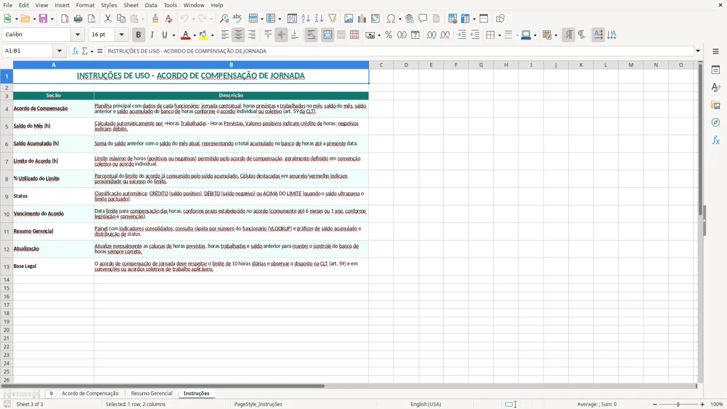727x409 pixels.
Task: Print the spreadsheet
Action: coord(78,19)
